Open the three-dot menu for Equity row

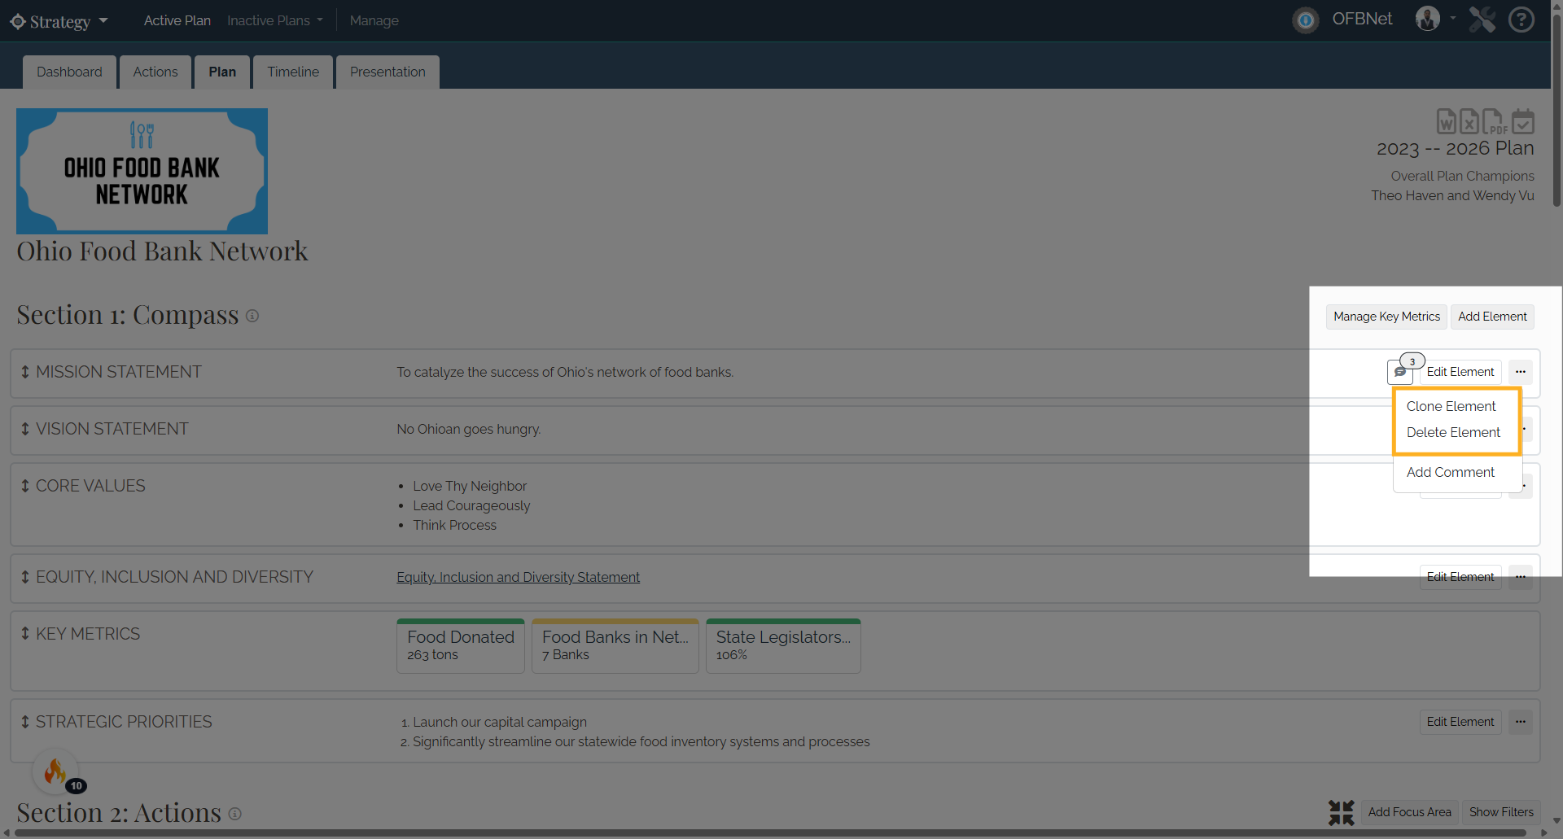click(1521, 577)
